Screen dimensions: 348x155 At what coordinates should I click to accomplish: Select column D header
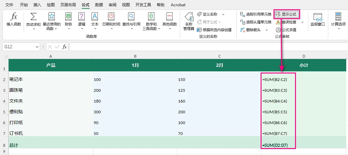(304, 56)
